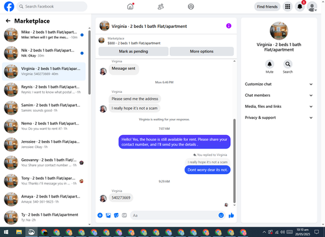Click Virginia's avatar beside the phone number message
This screenshot has width=325, height=237.
pos(103,198)
